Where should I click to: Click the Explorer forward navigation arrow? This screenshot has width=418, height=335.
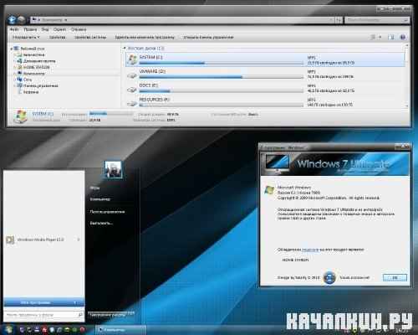(x=22, y=20)
